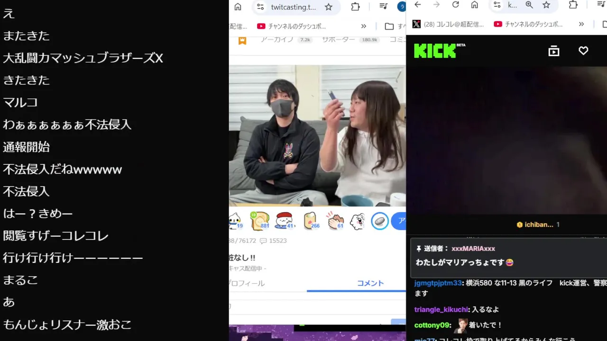Open site info icon beside twitcasting address

point(260,7)
